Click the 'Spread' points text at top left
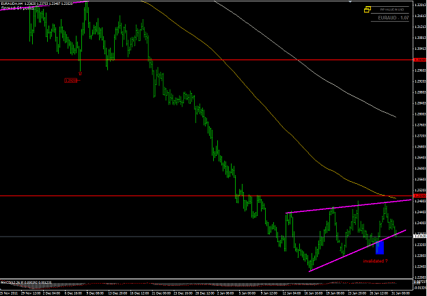The height and width of the screenshot is (296, 427). 17,8
